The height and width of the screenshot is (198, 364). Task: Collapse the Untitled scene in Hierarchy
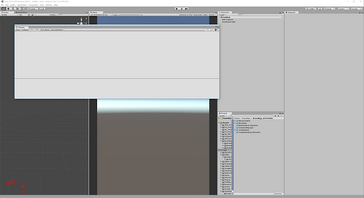(219, 17)
